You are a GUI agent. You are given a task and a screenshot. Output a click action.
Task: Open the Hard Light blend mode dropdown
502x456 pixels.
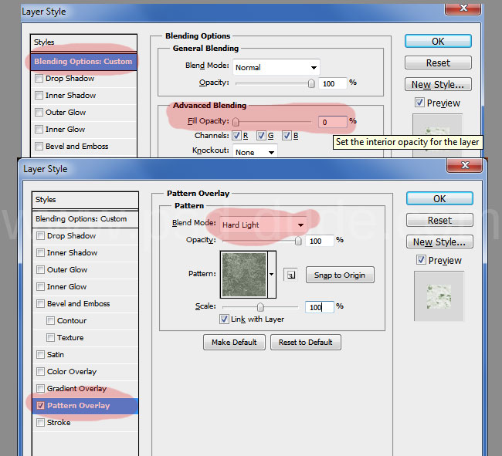click(263, 225)
